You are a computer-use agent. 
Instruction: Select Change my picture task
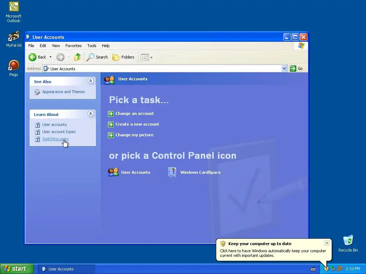(134, 135)
